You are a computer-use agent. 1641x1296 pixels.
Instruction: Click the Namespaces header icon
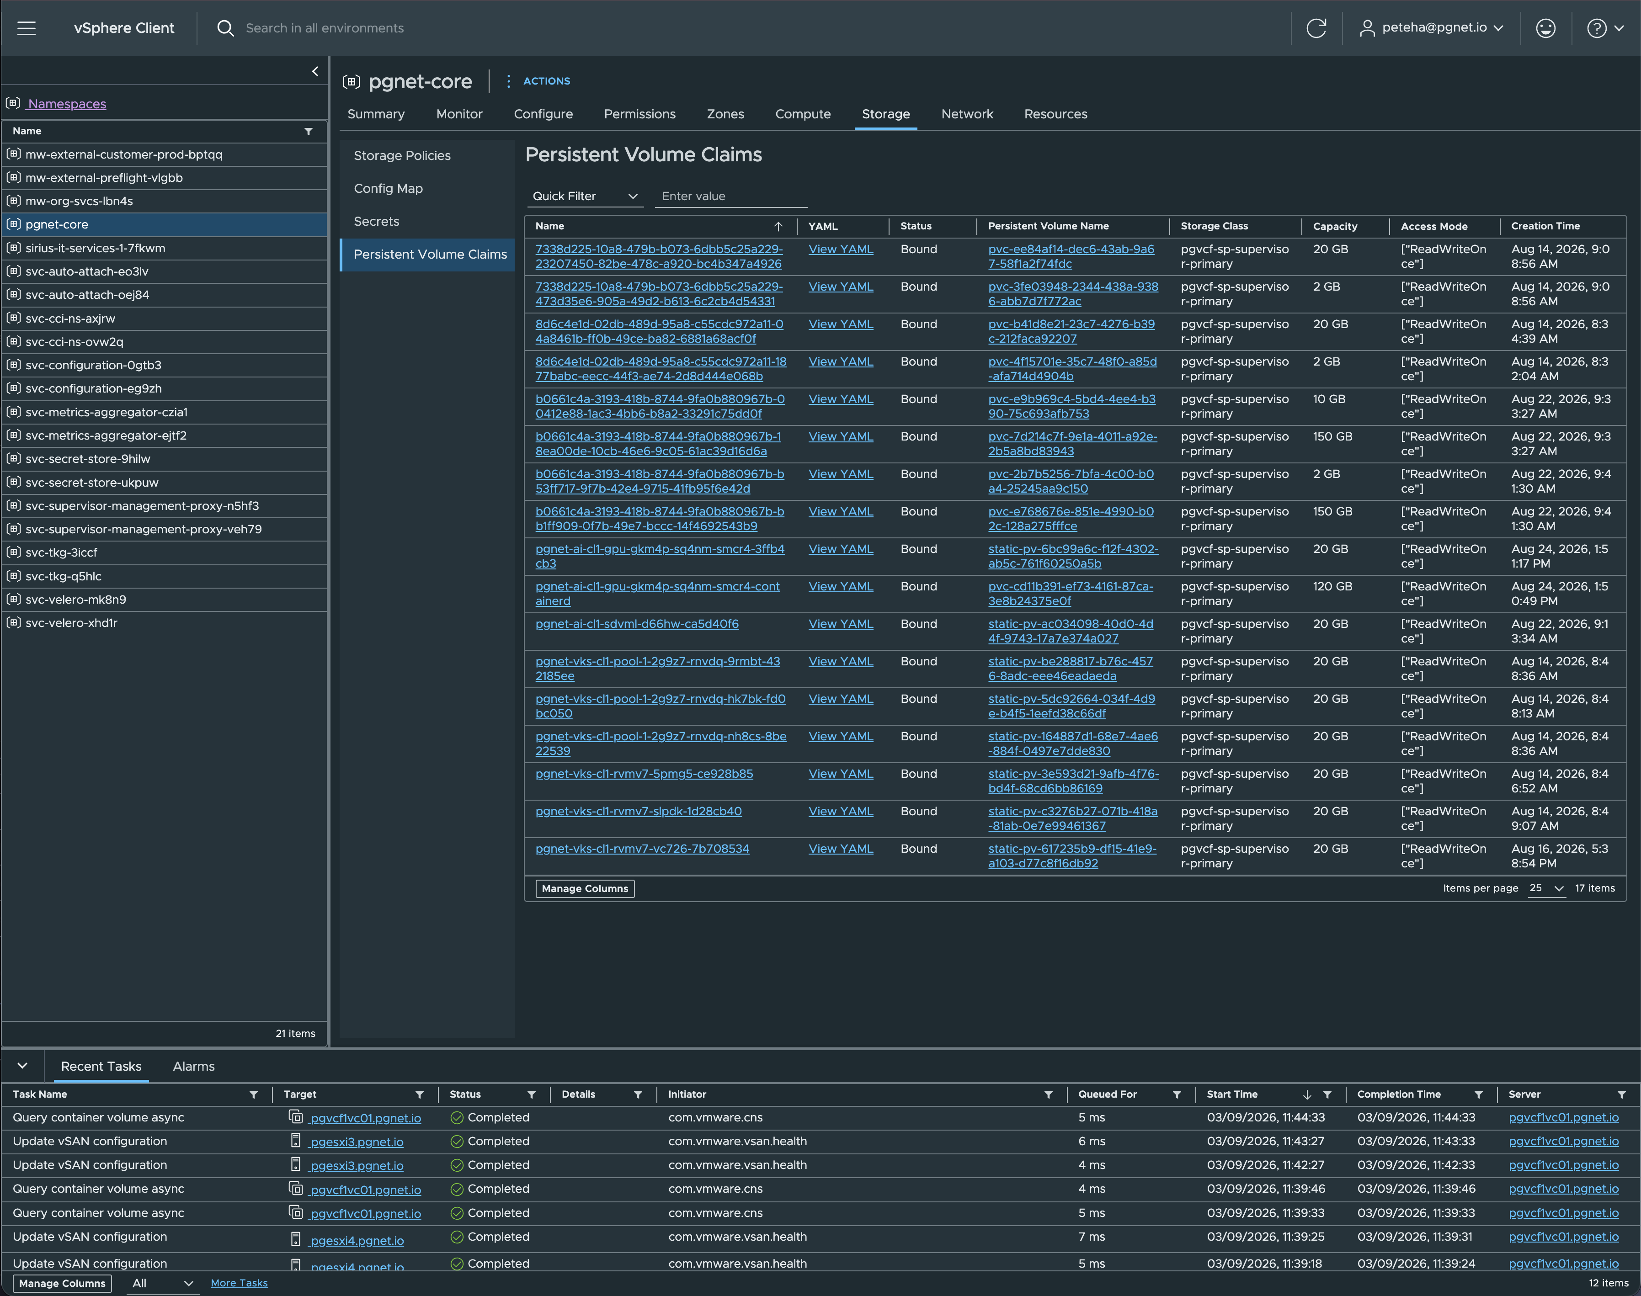tap(13, 103)
